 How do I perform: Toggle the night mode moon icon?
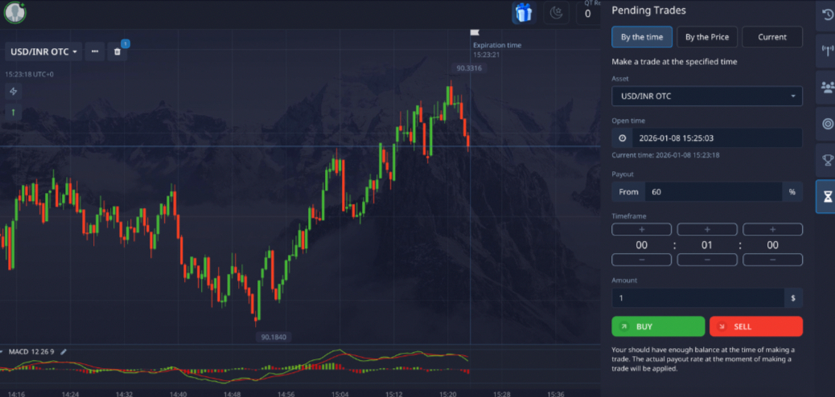tap(556, 13)
